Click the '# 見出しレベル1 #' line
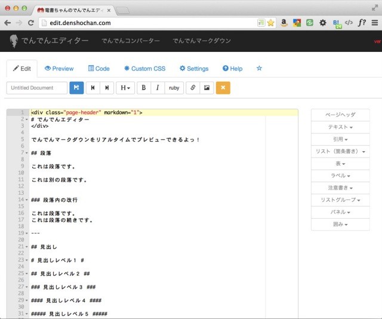This screenshot has width=382, height=319. click(57, 260)
